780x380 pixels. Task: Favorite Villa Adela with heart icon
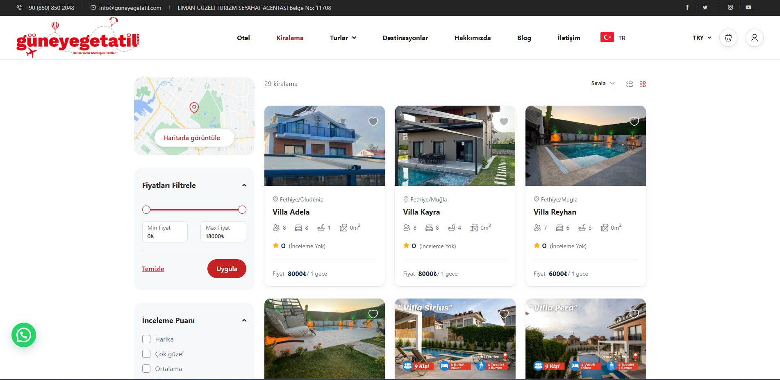[x=373, y=122]
